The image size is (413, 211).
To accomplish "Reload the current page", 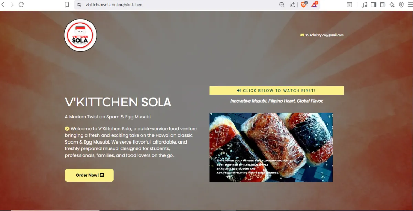I will [21, 4].
